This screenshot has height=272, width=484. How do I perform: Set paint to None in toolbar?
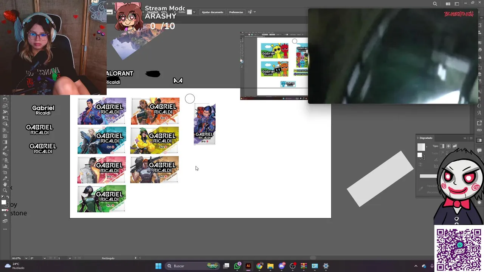7,210
